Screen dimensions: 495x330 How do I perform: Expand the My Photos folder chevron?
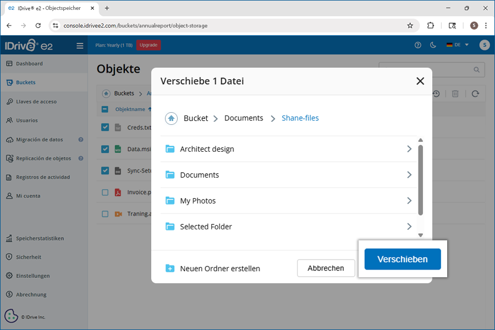coord(409,201)
